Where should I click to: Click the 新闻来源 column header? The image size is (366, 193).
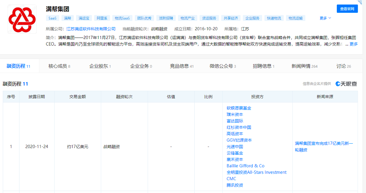[325, 97]
